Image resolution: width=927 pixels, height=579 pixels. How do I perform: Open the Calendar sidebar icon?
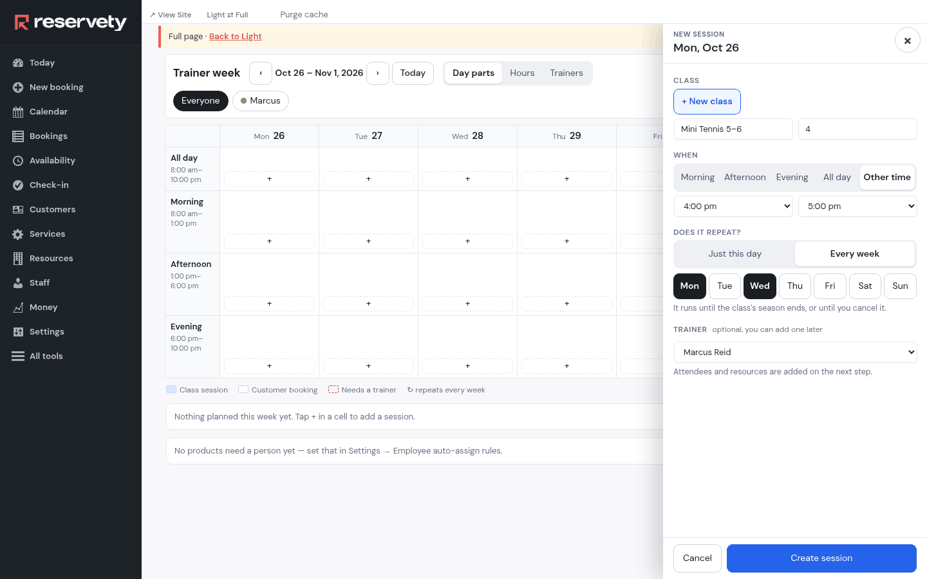(x=18, y=112)
